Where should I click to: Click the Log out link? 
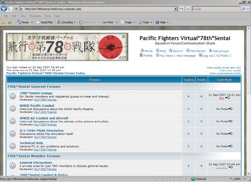tap(215, 56)
